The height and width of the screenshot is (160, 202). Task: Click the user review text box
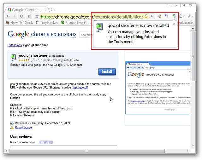point(63,147)
